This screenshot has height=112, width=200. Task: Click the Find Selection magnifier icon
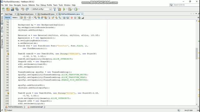(x=35, y=18)
